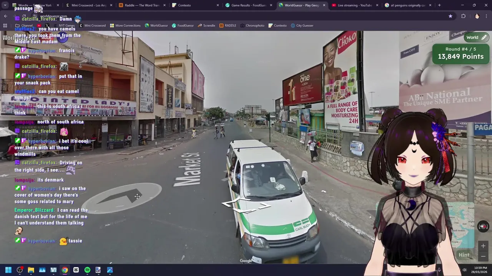This screenshot has height=276, width=492.
Task: Bookmark this page with the star icon
Action: point(450,16)
